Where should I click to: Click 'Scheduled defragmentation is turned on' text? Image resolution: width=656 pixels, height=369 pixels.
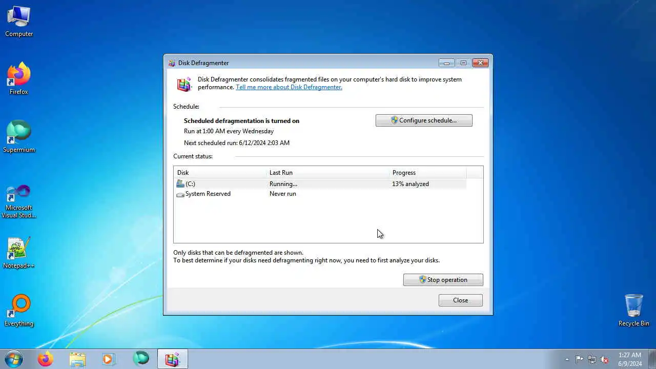click(241, 121)
